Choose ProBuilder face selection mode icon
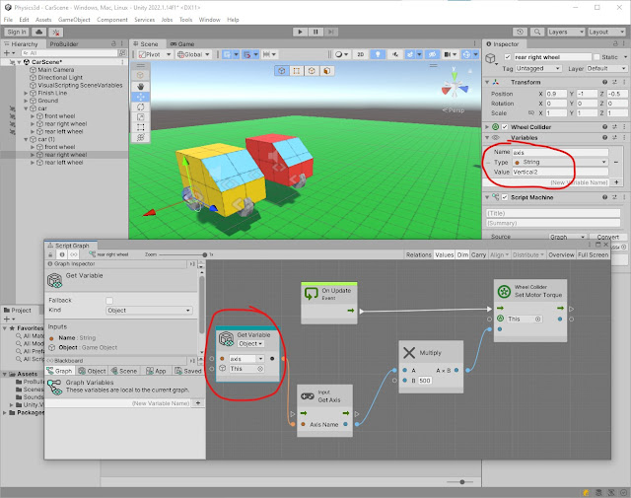The image size is (631, 498). click(326, 71)
